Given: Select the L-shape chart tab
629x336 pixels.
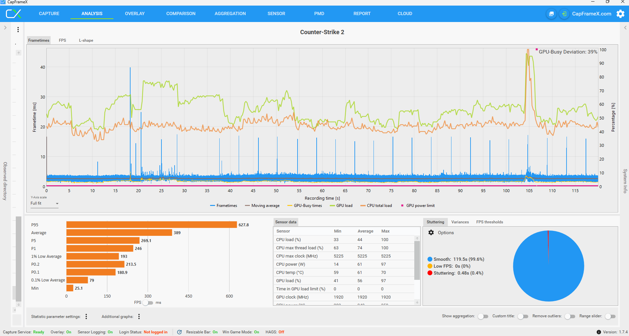Looking at the screenshot, I should (86, 40).
